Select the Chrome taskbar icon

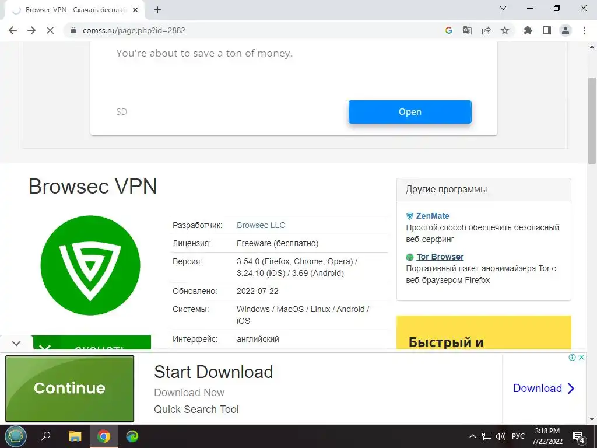pos(104,436)
